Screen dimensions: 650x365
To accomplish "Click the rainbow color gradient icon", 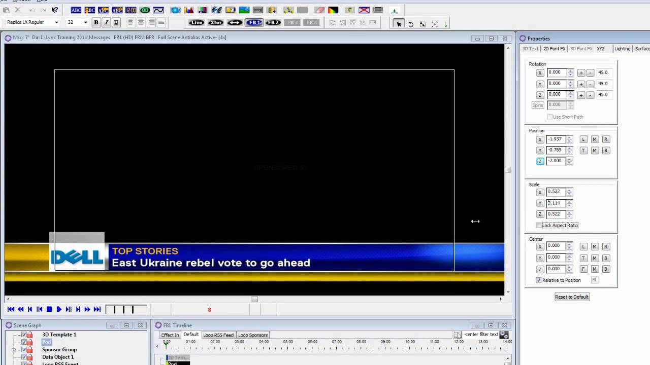I will click(333, 10).
